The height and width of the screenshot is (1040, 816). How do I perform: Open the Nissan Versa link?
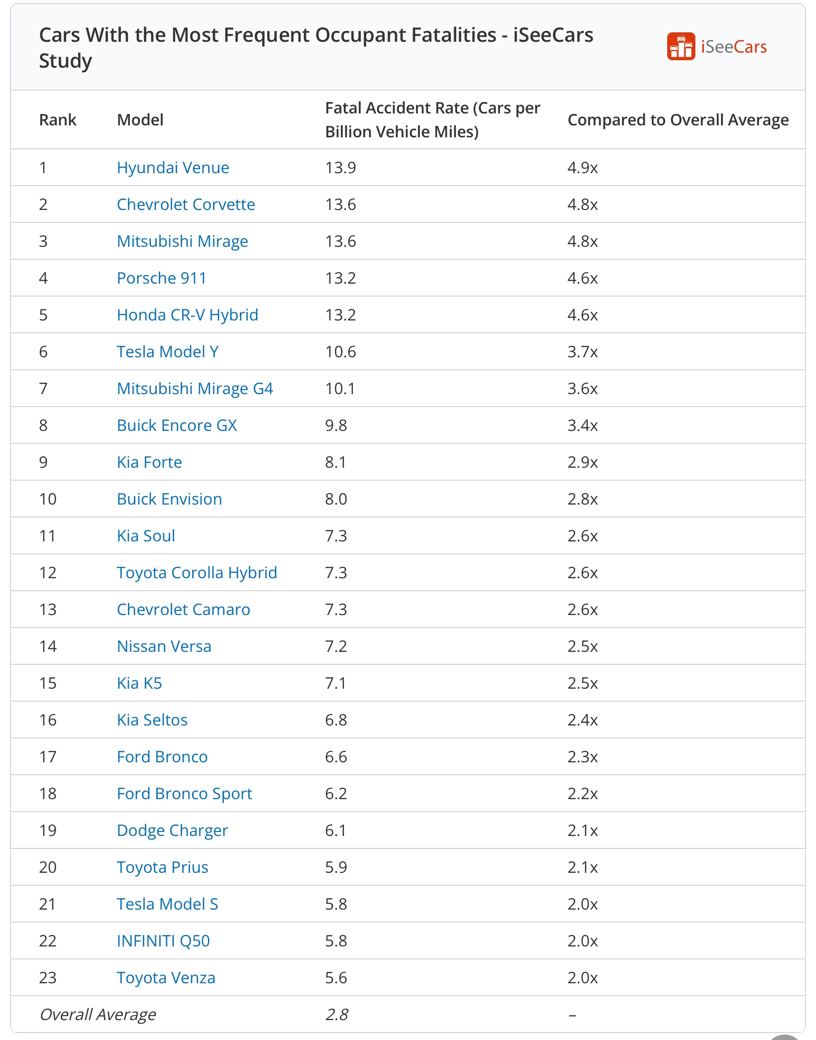164,646
